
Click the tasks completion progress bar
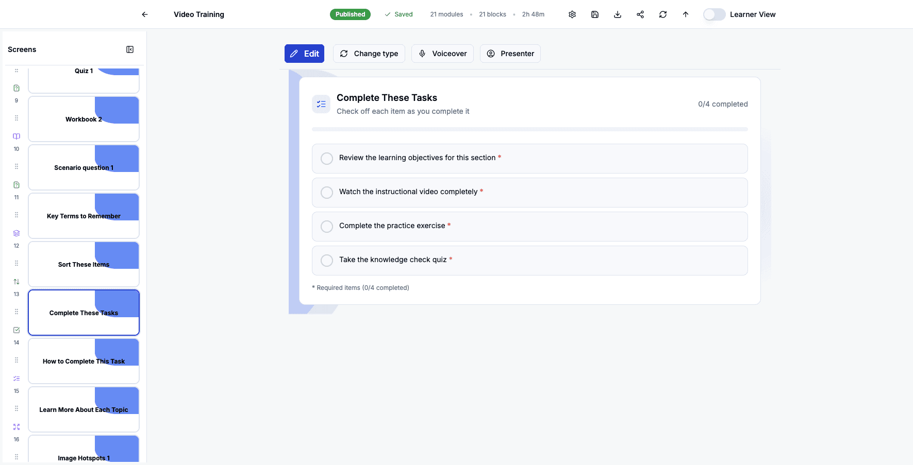click(x=530, y=129)
